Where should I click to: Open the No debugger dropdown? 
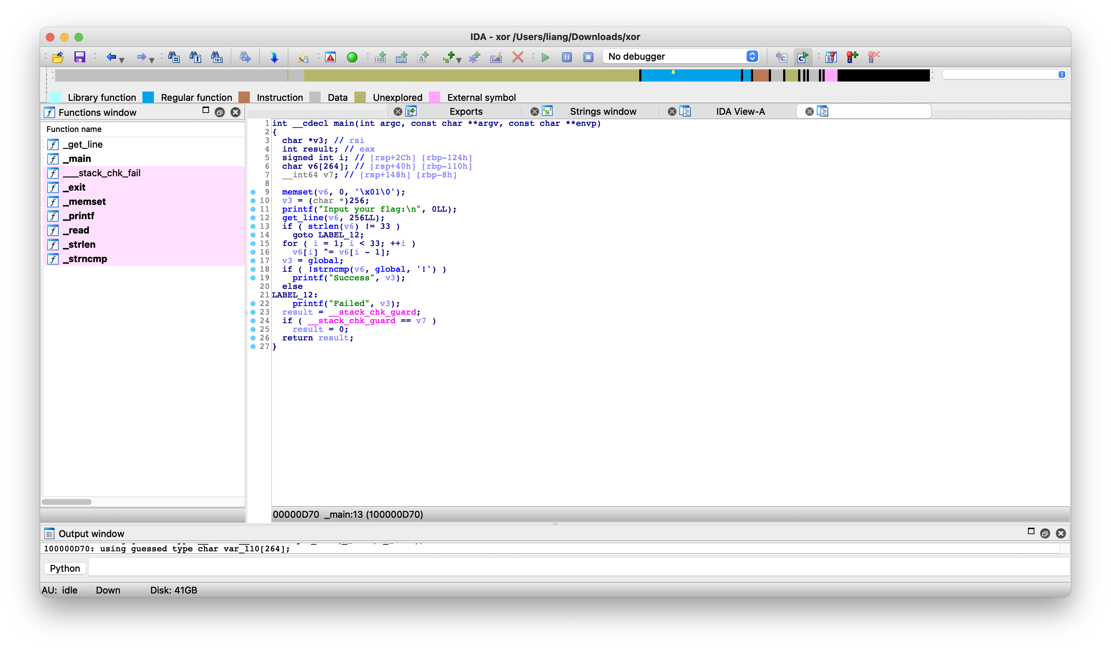(x=681, y=56)
